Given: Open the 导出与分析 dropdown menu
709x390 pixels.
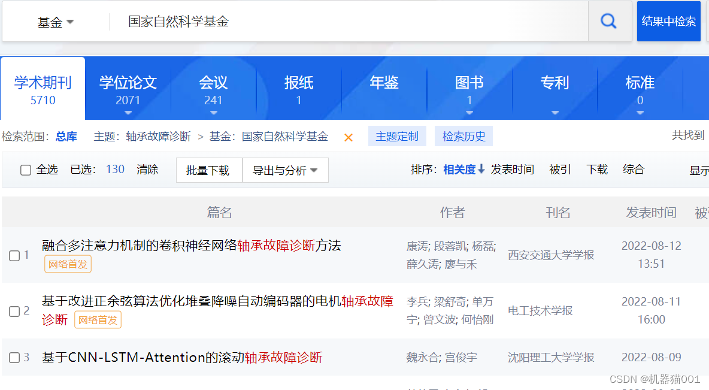Looking at the screenshot, I should coord(285,170).
